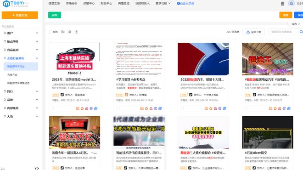
Task: Click the green 保存 button
Action: tap(55, 15)
